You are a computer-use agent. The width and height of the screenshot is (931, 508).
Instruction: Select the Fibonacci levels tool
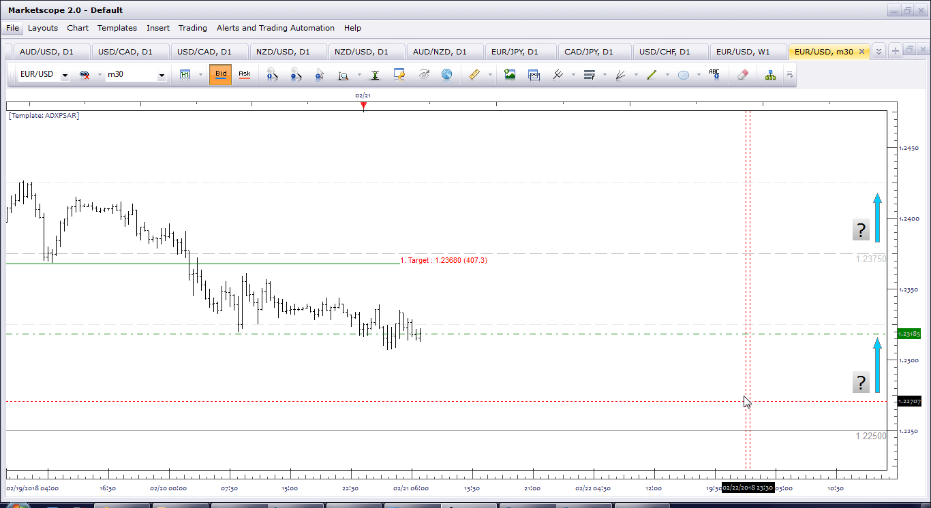click(590, 75)
